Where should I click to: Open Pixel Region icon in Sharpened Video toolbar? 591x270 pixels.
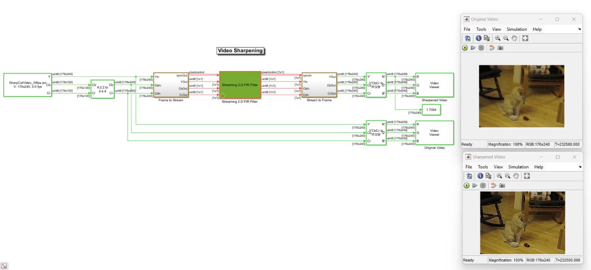pos(488,176)
